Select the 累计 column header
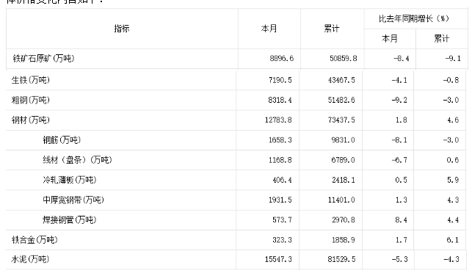The width and height of the screenshot is (472, 273). tap(331, 29)
